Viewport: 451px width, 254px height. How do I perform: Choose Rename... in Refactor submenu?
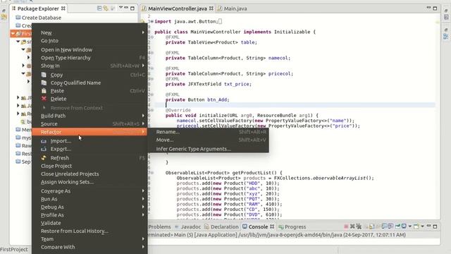pos(209,132)
